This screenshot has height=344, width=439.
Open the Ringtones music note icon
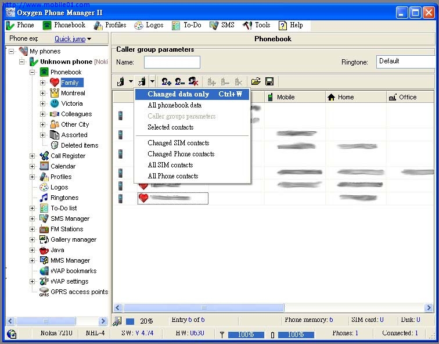point(44,198)
